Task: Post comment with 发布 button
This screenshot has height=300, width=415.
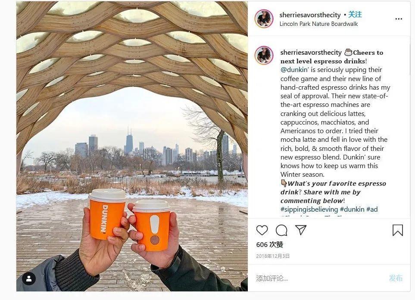Action: click(396, 278)
